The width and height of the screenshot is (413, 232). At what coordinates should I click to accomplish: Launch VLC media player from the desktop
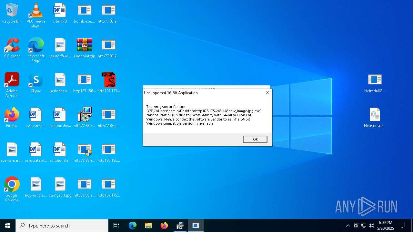click(36, 15)
